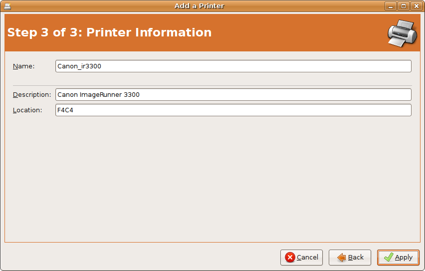Click the printer icon in the title bar
Screen dimensions: 425x271
[7, 6]
